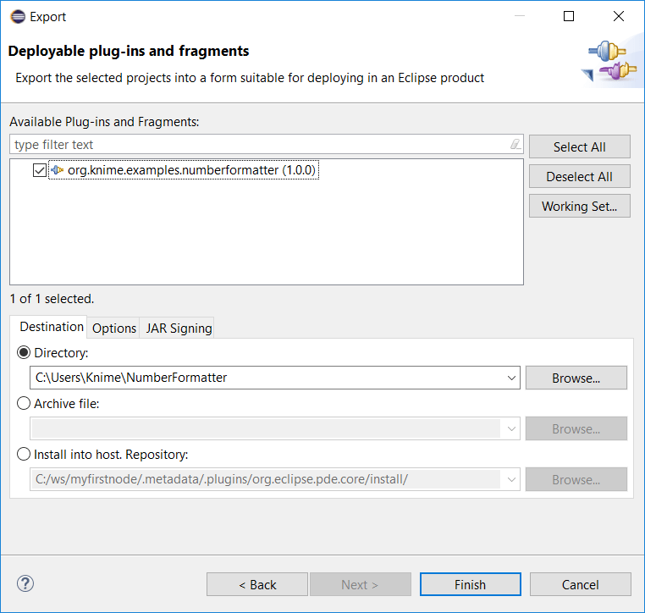Open the JAR Signing tab
Screen dimensions: 645x613
click(x=179, y=329)
